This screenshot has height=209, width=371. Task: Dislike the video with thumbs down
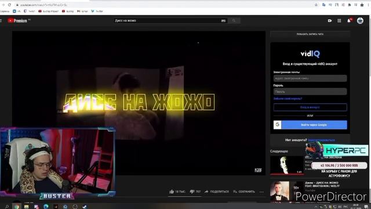(x=195, y=192)
